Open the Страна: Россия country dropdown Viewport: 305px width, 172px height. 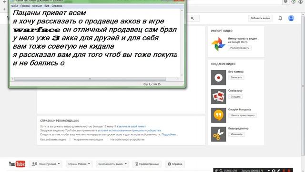[79, 164]
